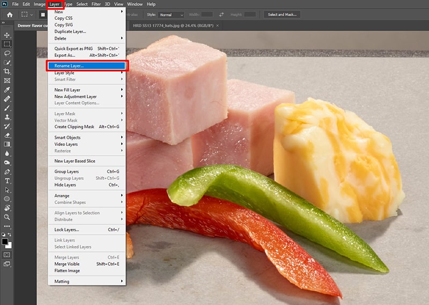Image resolution: width=429 pixels, height=305 pixels.
Task: Select the Frame tool
Action: point(7,81)
